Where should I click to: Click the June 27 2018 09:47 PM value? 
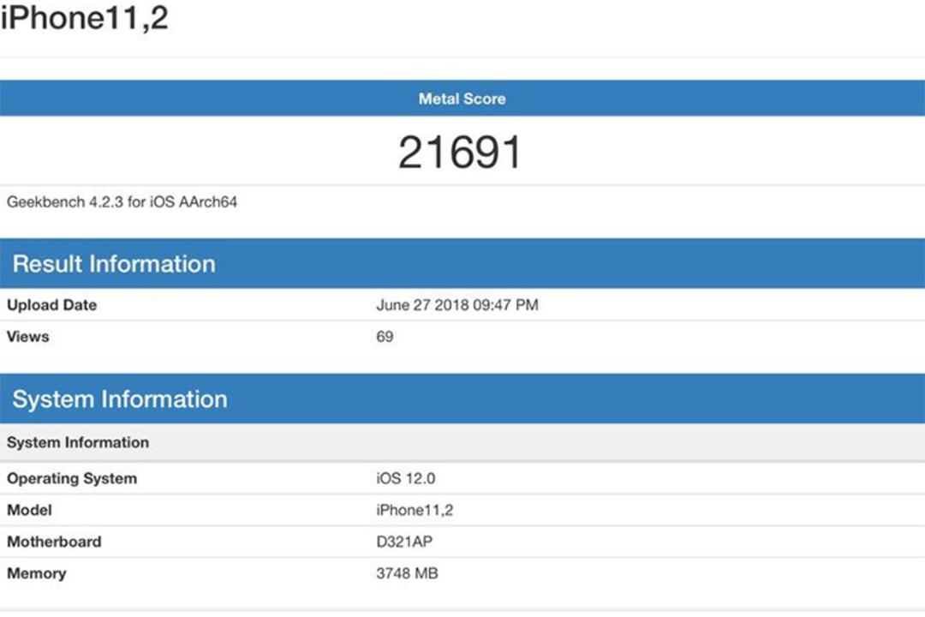457,305
